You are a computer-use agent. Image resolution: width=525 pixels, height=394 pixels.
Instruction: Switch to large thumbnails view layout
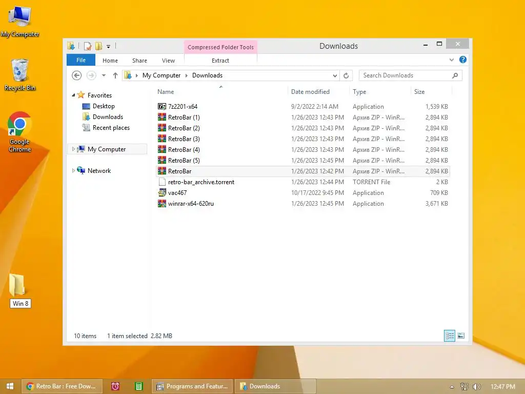pos(461,336)
